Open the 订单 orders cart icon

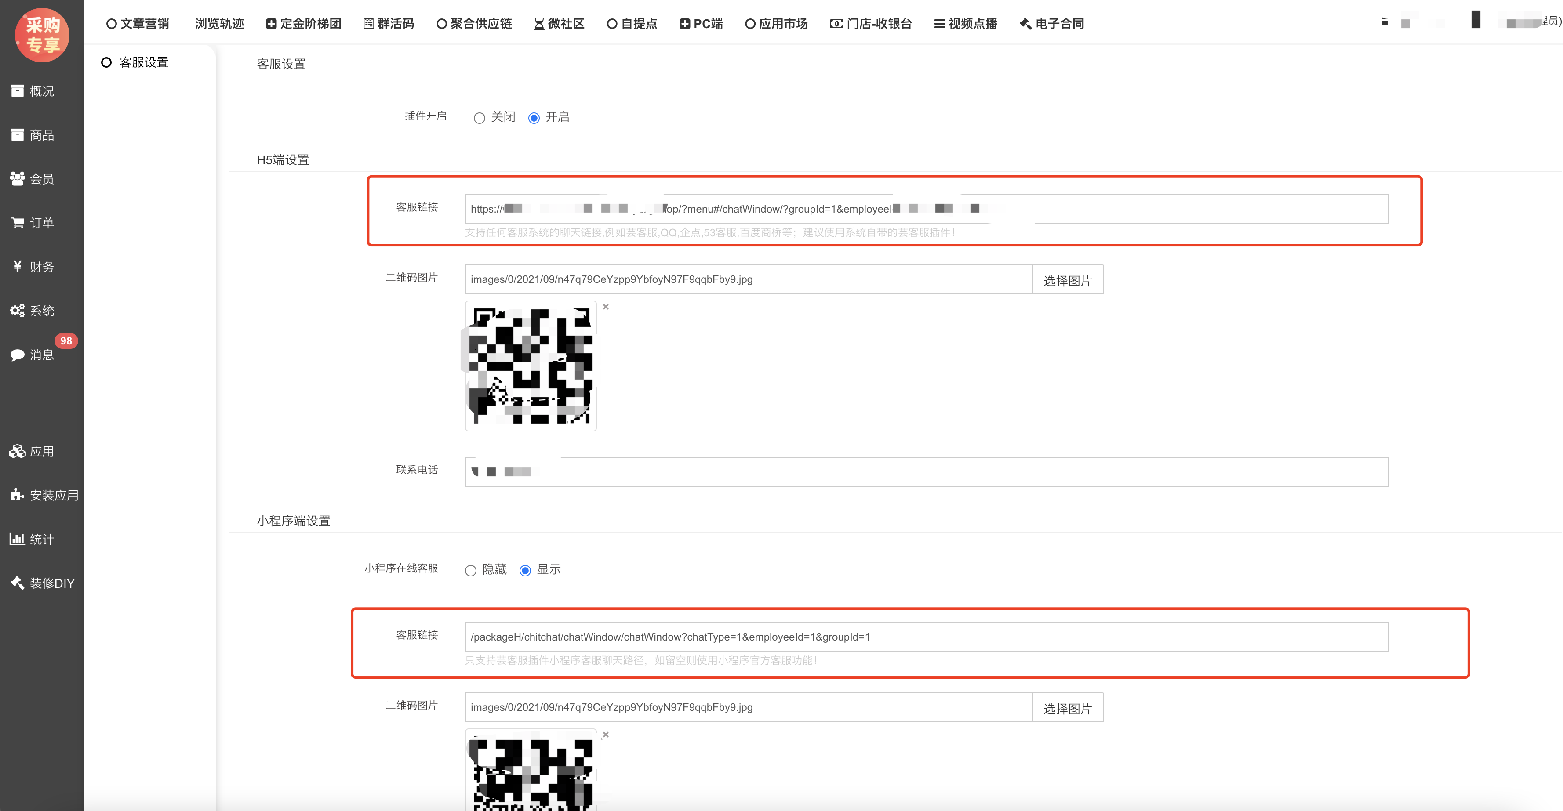[x=18, y=223]
